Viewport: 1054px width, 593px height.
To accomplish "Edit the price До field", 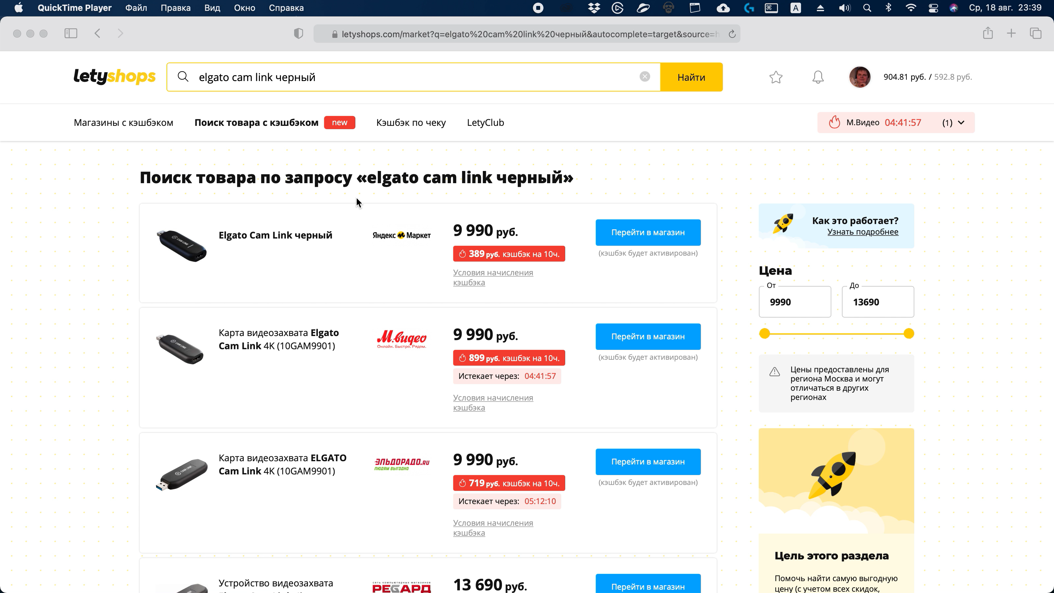I will (878, 302).
